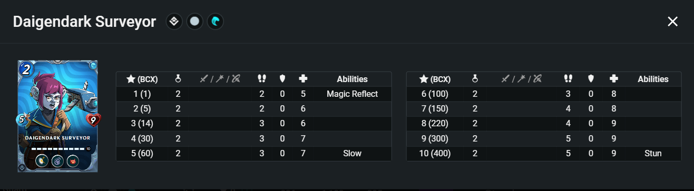Click the mana potion header in left table
This screenshot has height=191, width=694.
pos(178,79)
